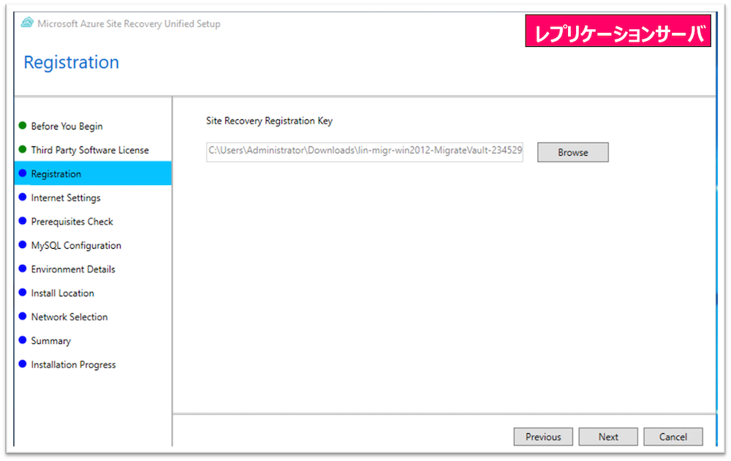The width and height of the screenshot is (731, 461).
Task: Click blue bullet beside MySQL Configuration
Action: (23, 244)
